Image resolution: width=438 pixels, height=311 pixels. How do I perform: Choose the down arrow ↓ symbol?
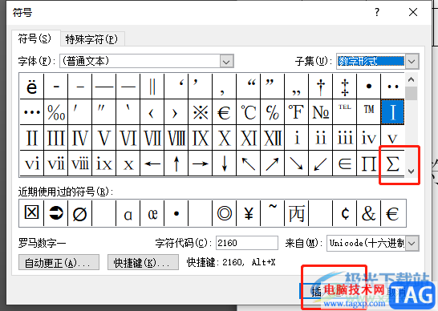tap(224, 164)
